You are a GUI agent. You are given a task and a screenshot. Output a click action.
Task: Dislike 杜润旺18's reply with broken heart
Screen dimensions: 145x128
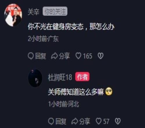coord(118,121)
